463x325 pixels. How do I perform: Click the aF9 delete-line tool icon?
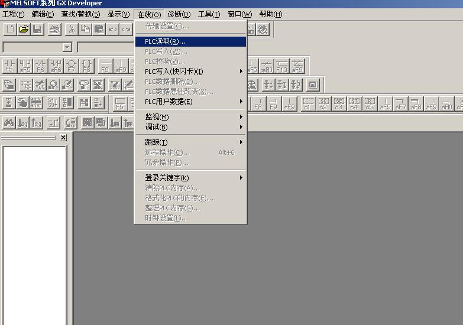[x=297, y=66]
